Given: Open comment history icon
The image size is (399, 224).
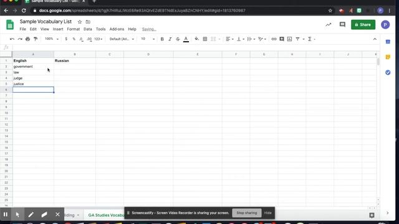Looking at the screenshot, I should click(x=342, y=25).
